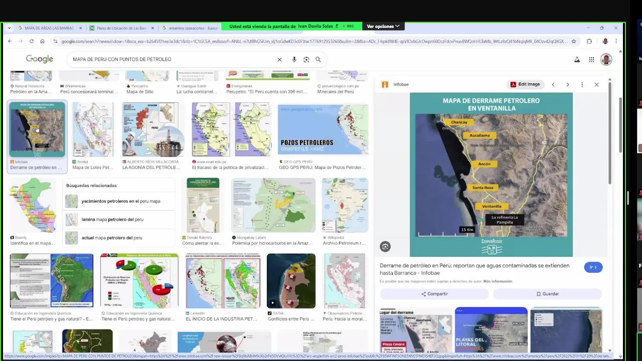Click the Google logo

(x=40, y=59)
